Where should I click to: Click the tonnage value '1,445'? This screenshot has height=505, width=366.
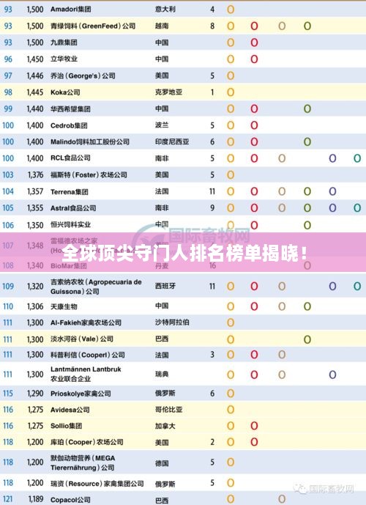click(35, 92)
